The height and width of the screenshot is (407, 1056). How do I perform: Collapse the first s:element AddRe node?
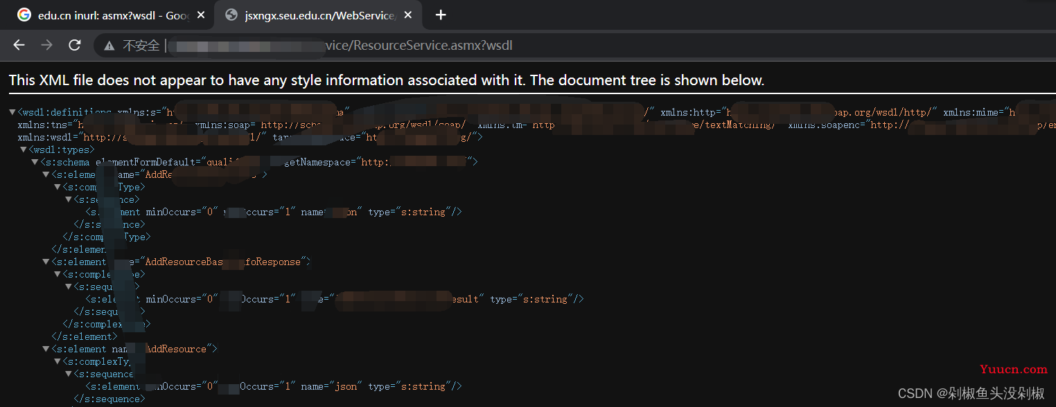[46, 174]
